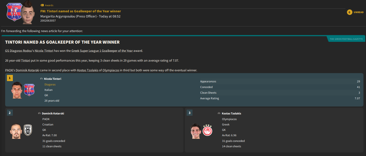Click the PAOK club badge
366x156 pixels.
tap(28, 130)
